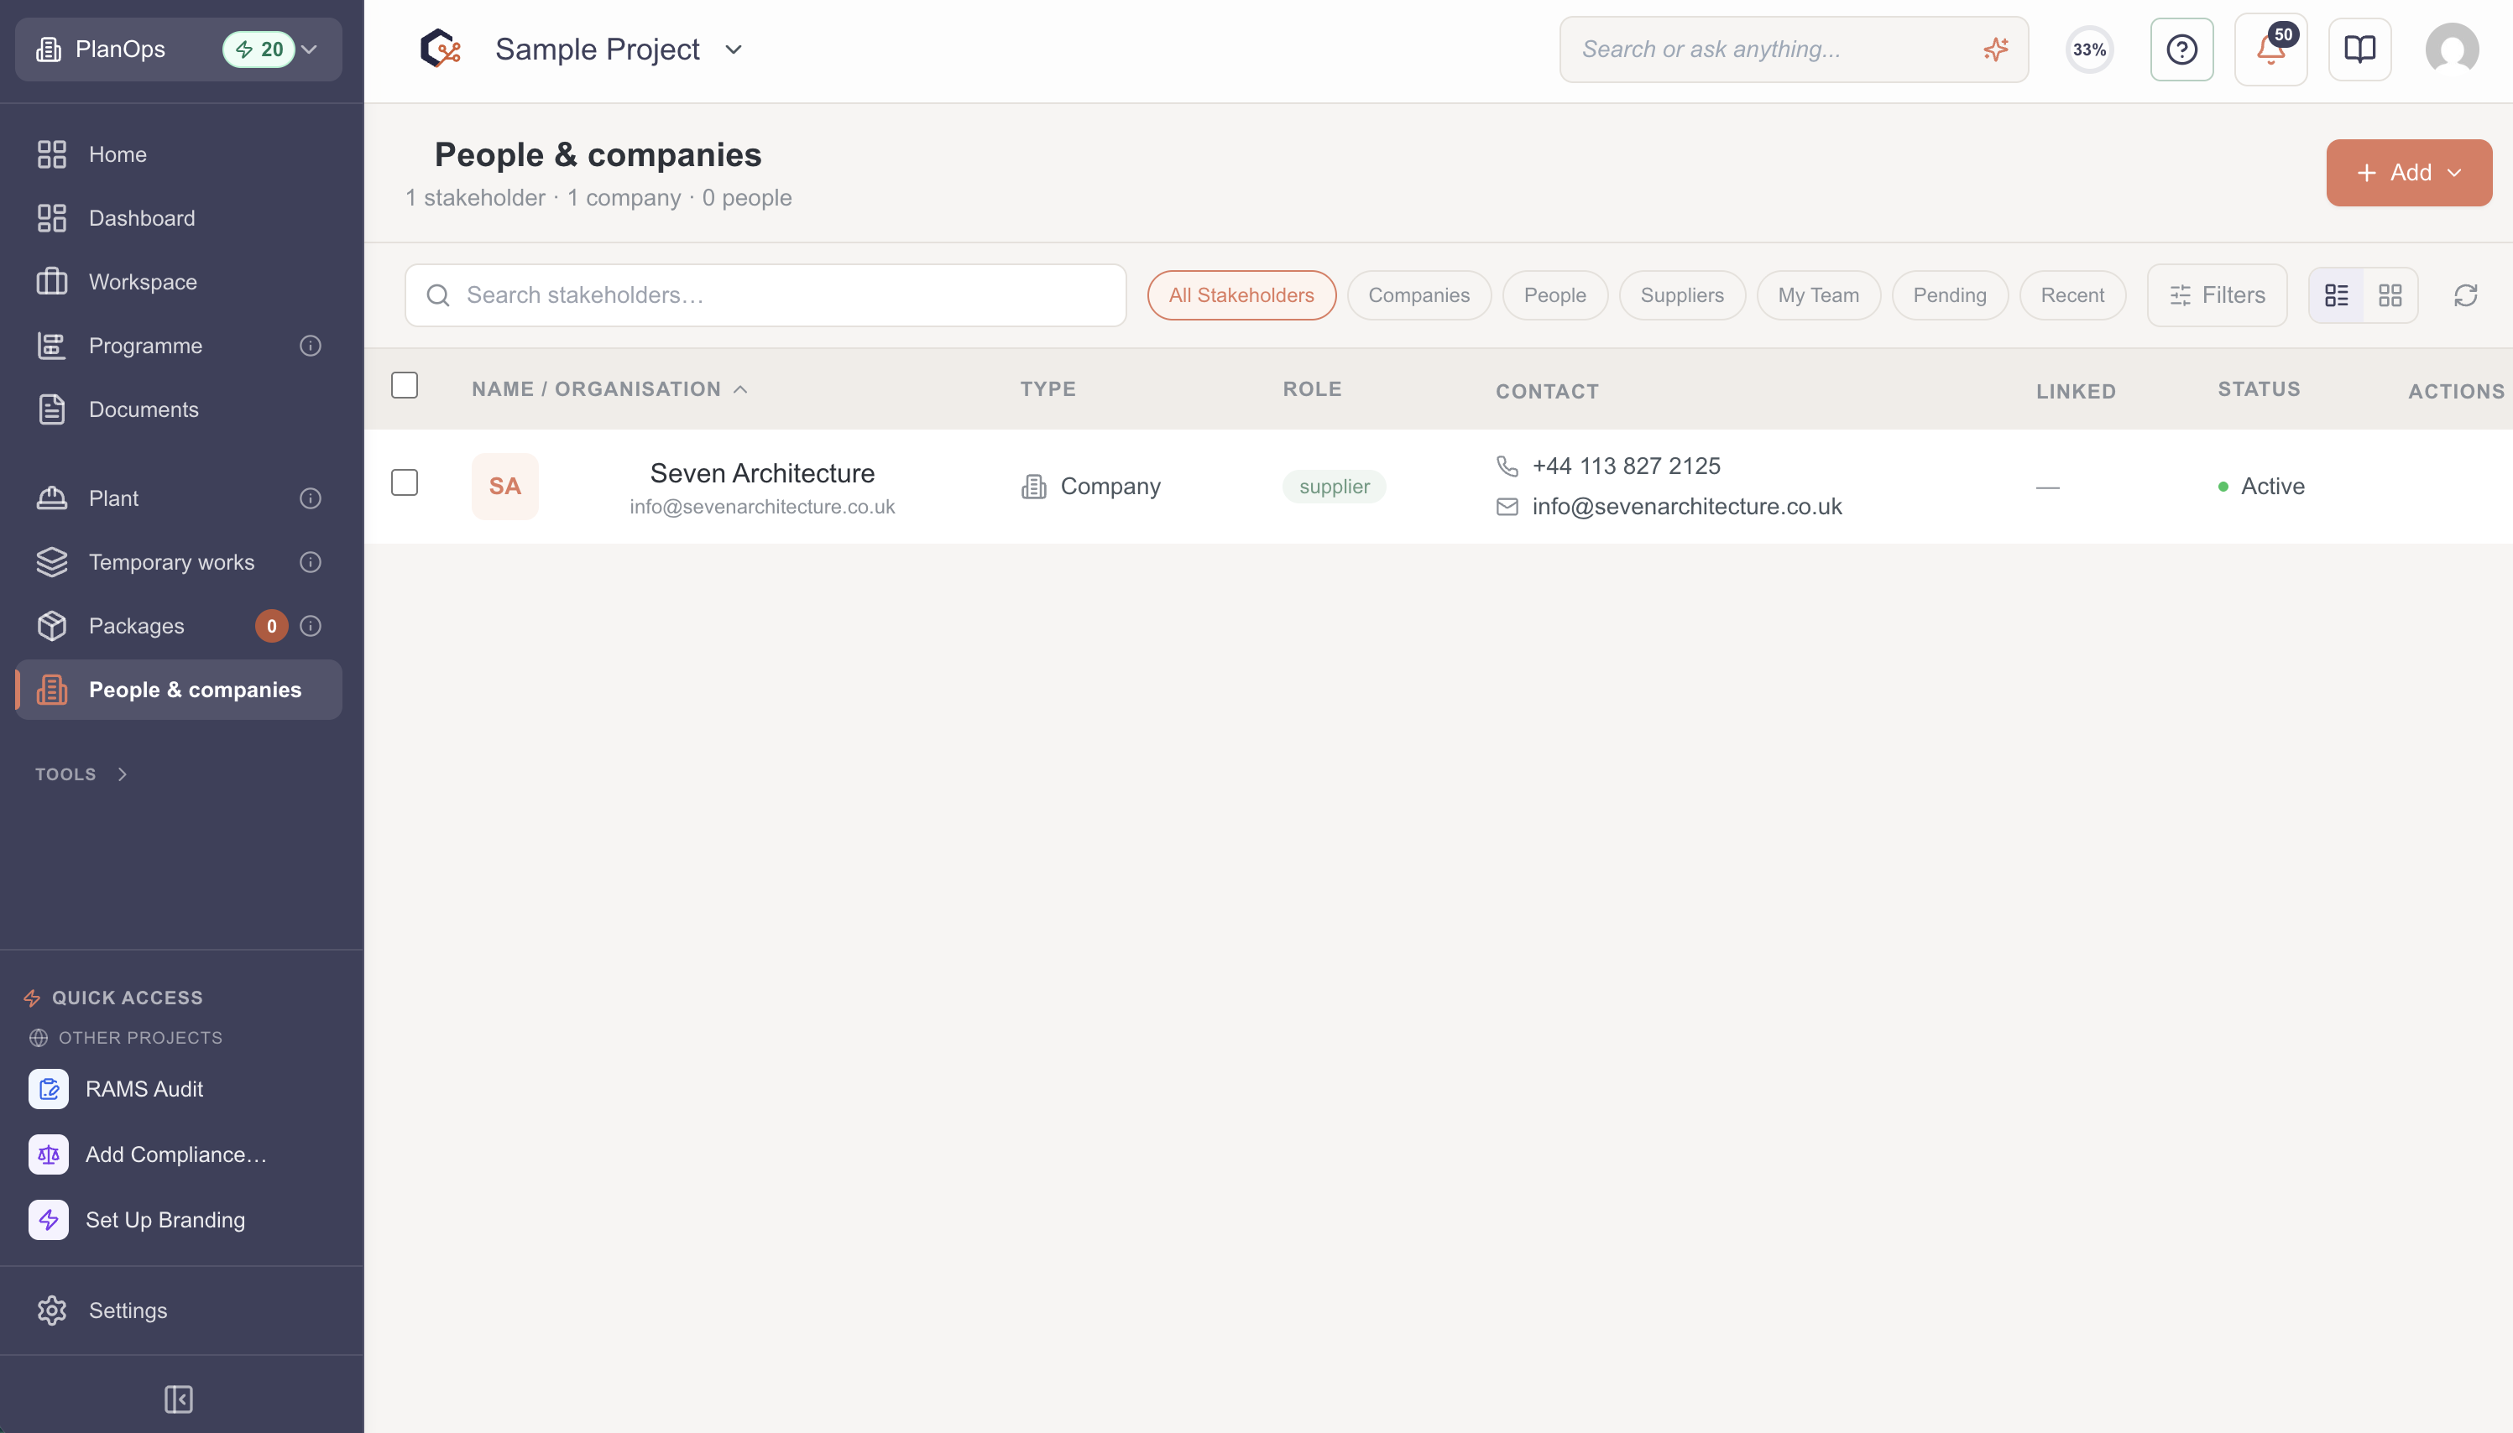
Task: Open Plant in the sidebar
Action: [x=179, y=498]
